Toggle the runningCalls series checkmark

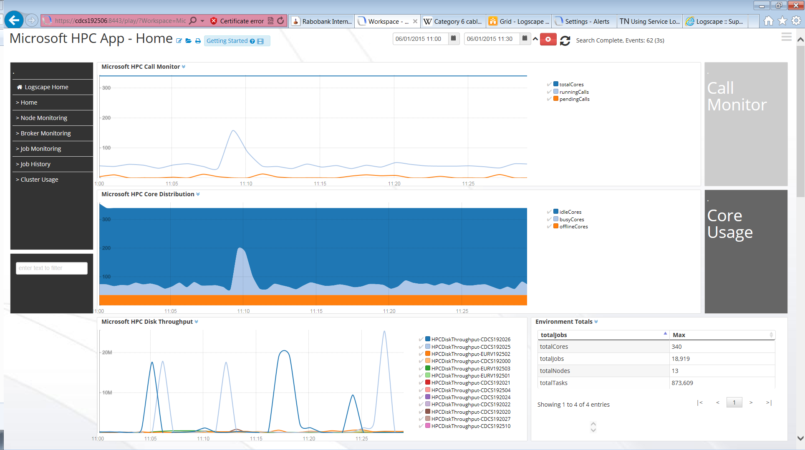tap(549, 92)
